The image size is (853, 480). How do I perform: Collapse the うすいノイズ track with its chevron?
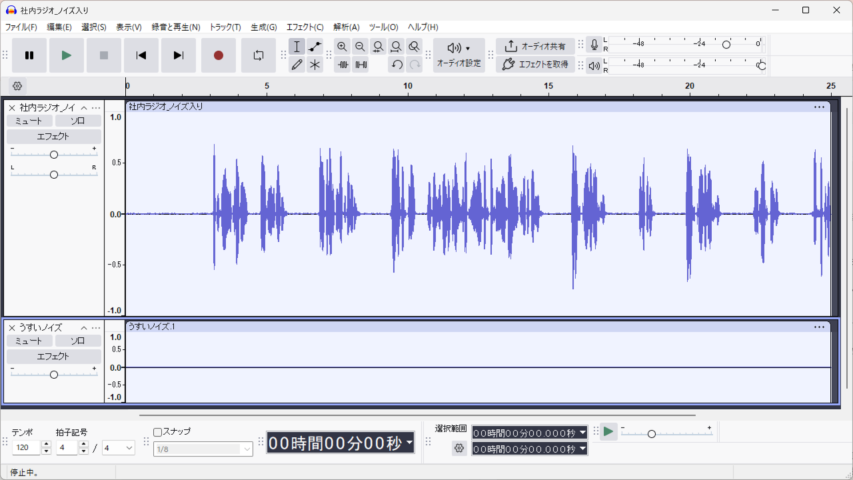pyautogui.click(x=84, y=328)
